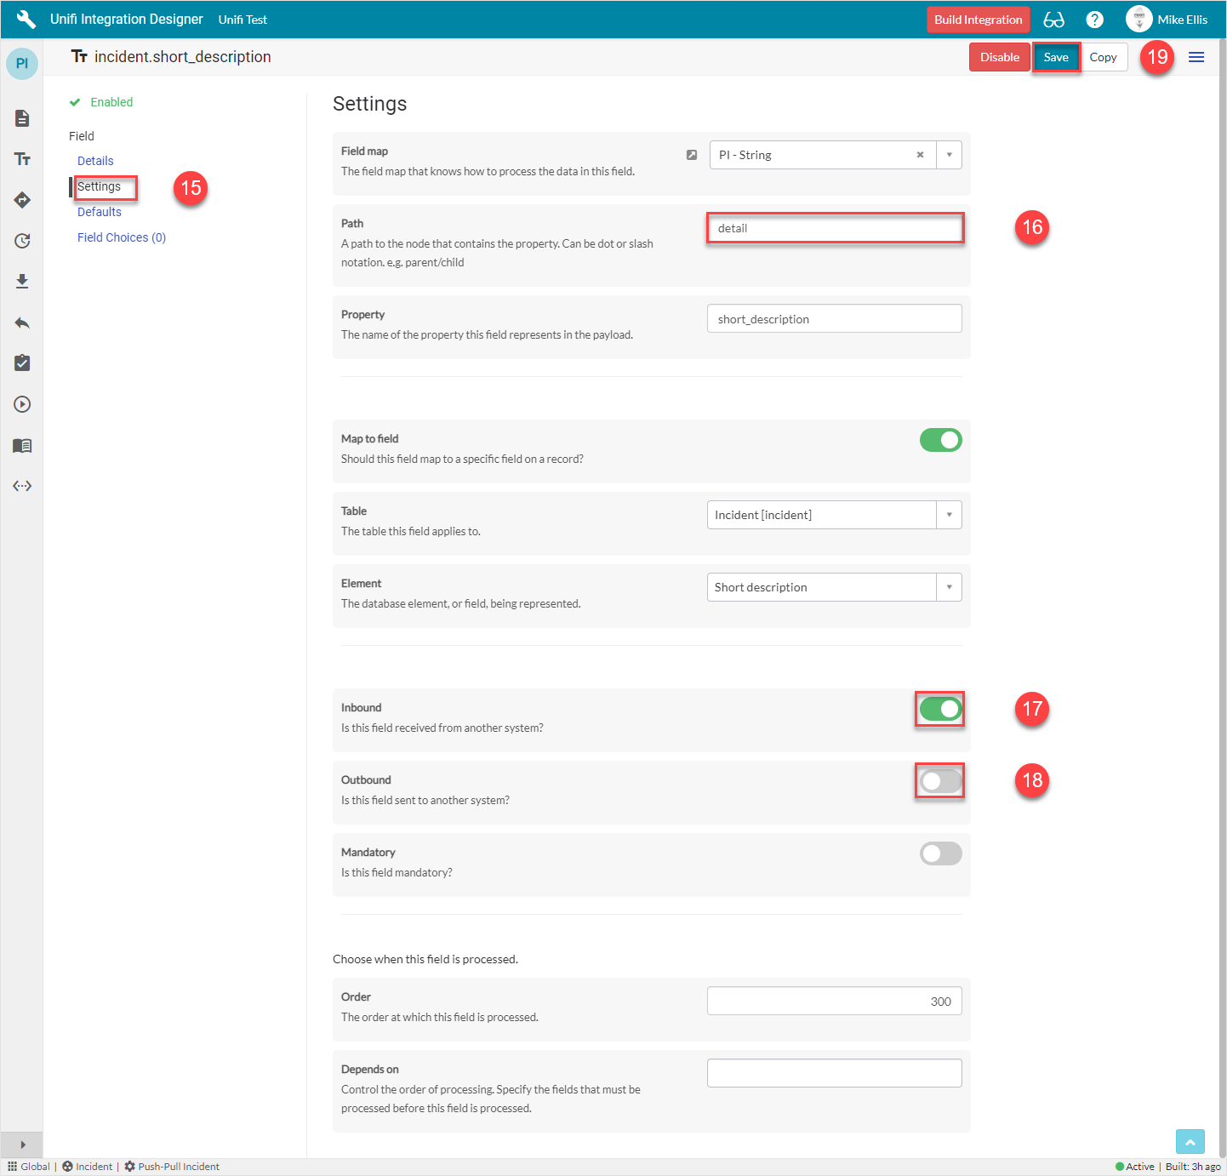Image resolution: width=1227 pixels, height=1176 pixels.
Task: Open the help question mark icon
Action: coord(1095,20)
